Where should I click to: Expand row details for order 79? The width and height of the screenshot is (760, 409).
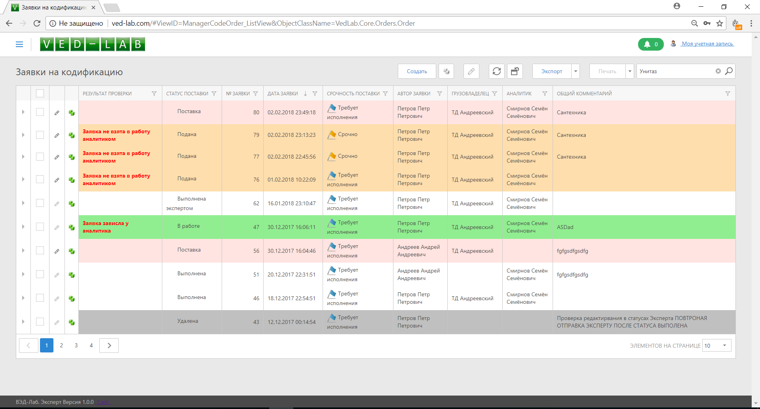click(x=23, y=135)
